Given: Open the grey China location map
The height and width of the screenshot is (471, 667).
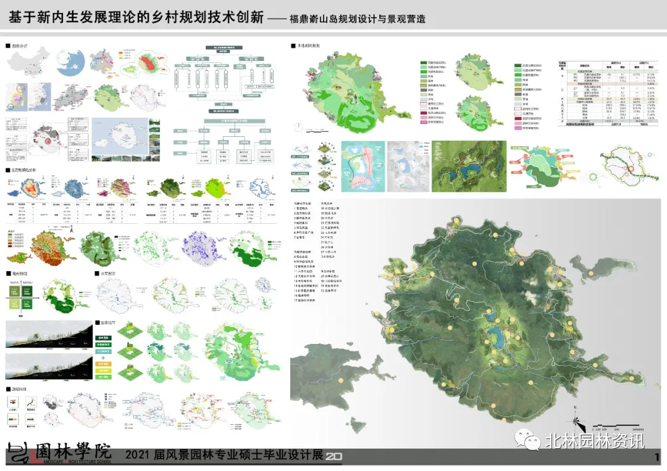Looking at the screenshot, I should click(x=28, y=63).
